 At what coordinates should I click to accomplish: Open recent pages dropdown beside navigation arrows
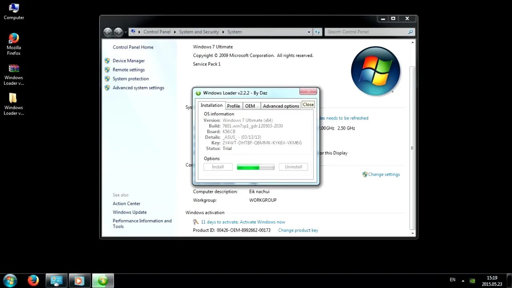click(126, 32)
